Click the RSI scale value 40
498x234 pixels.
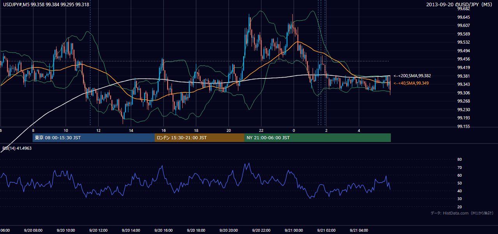click(x=459, y=191)
